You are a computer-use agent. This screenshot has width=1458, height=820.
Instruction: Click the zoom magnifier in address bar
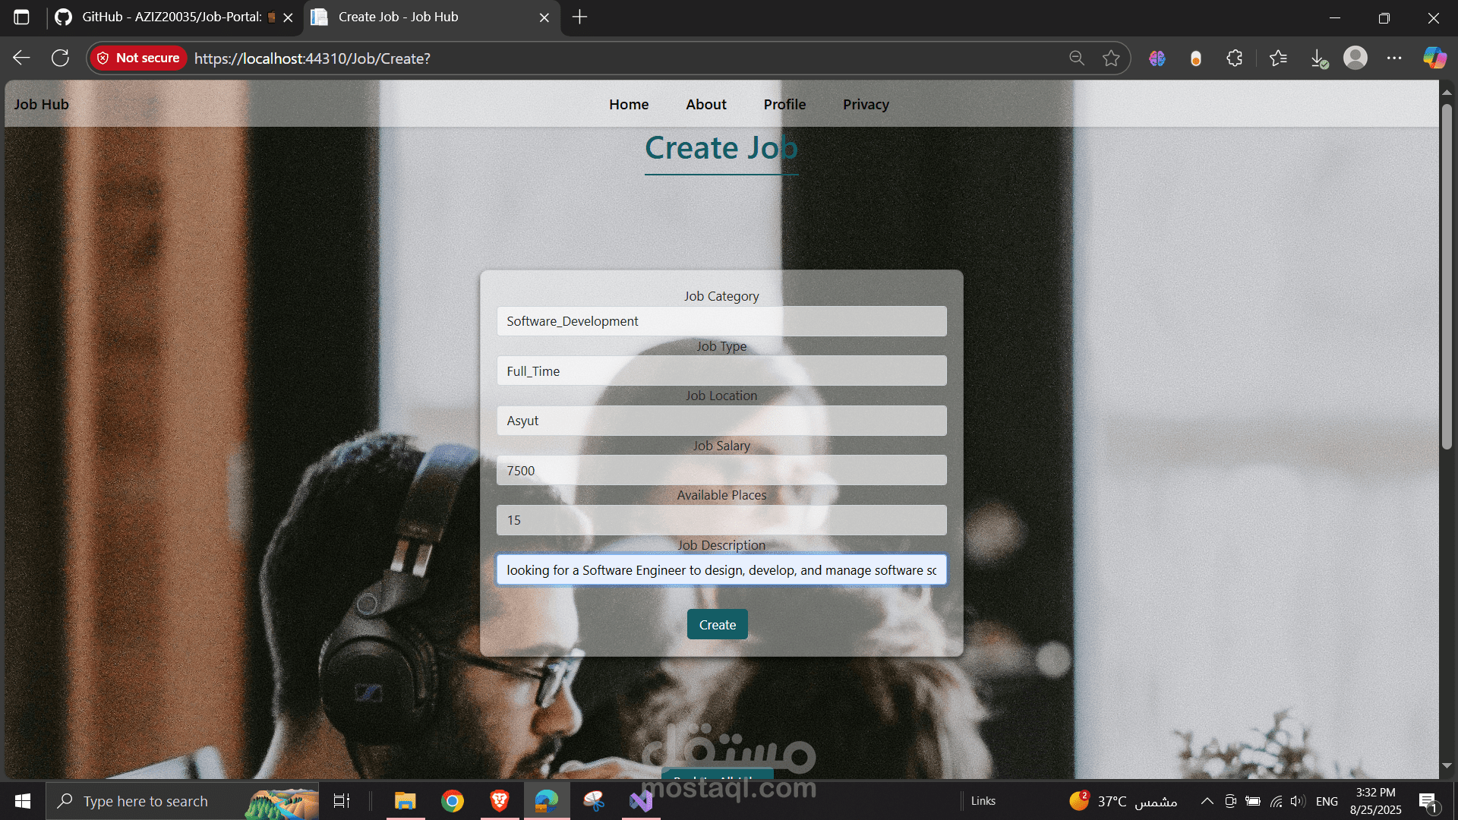1076,58
